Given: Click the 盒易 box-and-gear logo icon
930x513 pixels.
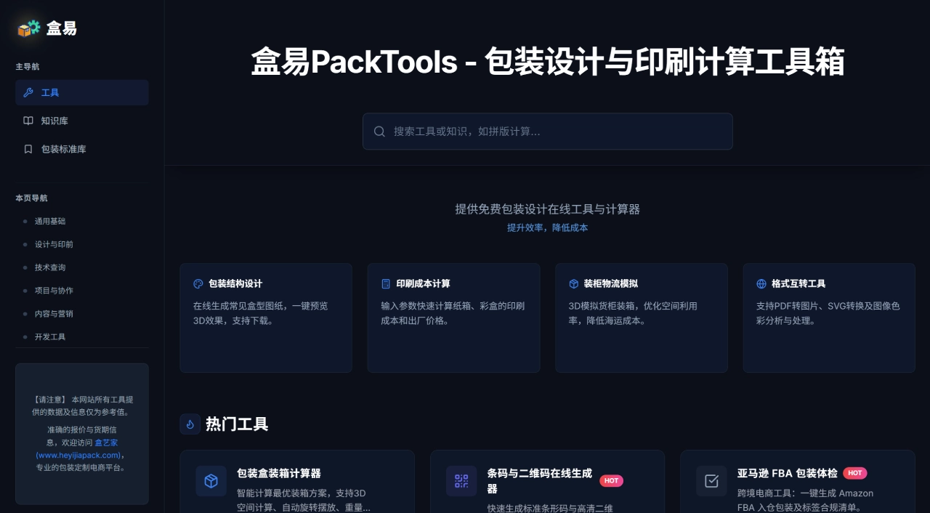Looking at the screenshot, I should [29, 28].
